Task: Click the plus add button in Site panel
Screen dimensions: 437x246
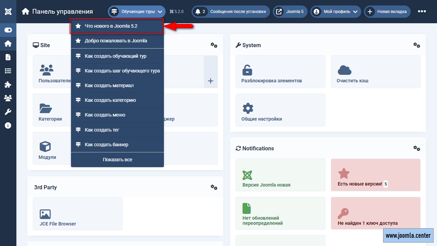Action: [211, 81]
